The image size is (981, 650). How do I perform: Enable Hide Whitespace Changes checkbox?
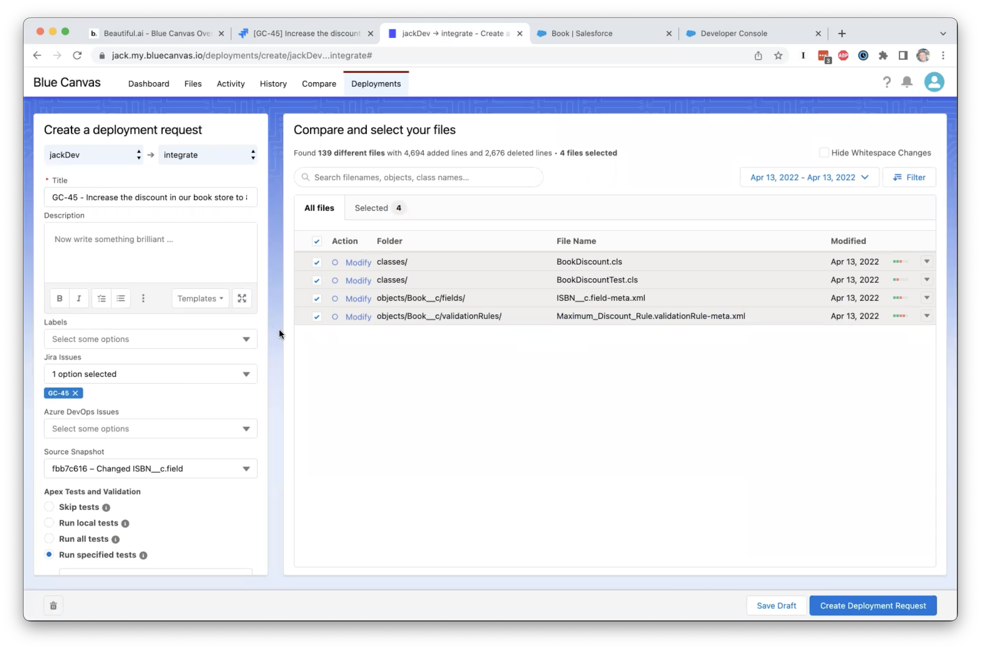[x=823, y=153]
